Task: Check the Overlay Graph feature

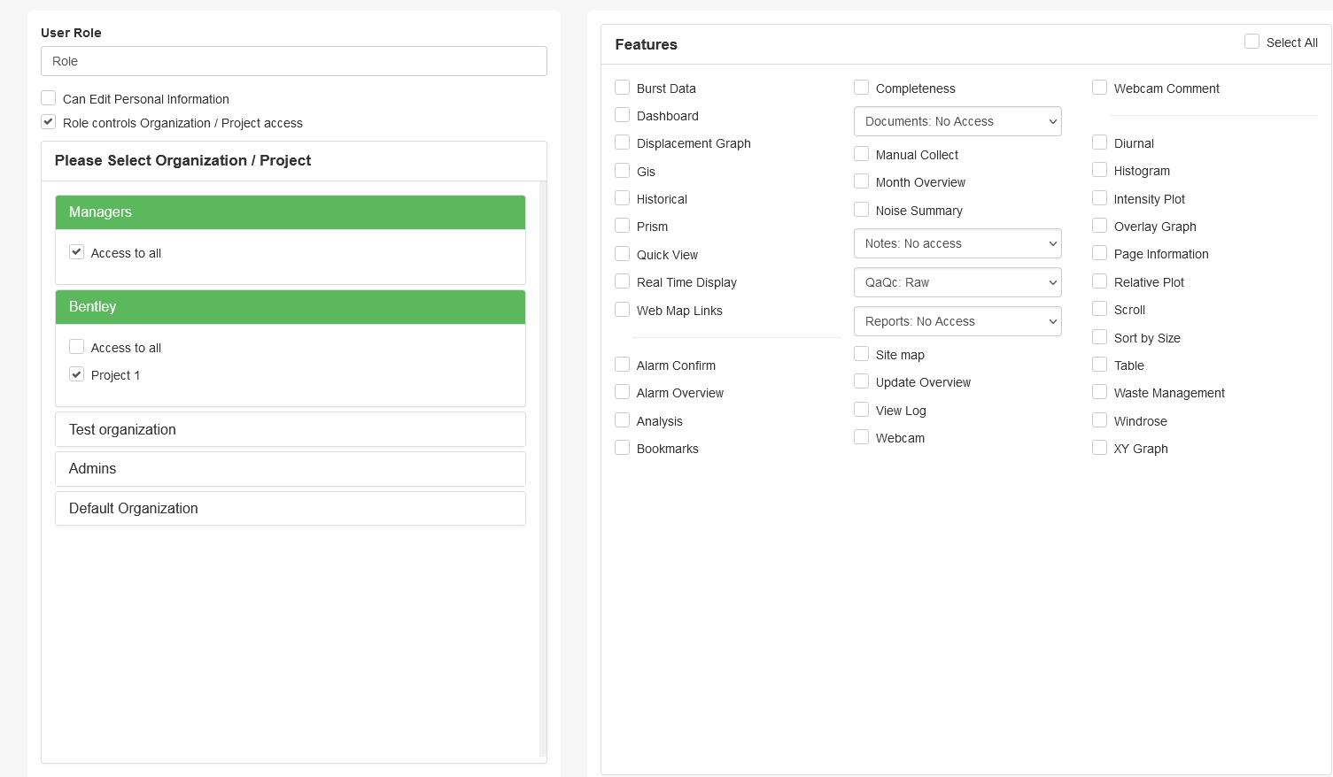Action: click(1100, 226)
